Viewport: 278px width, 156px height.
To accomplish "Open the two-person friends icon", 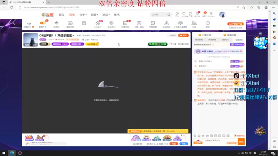I will pos(194,23).
